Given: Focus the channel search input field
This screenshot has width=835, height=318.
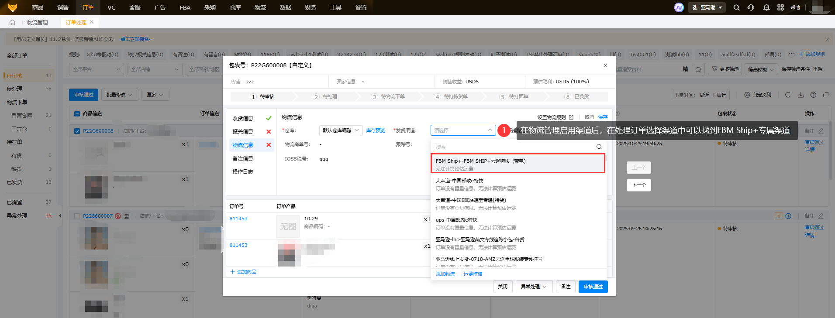Looking at the screenshot, I should coord(515,147).
